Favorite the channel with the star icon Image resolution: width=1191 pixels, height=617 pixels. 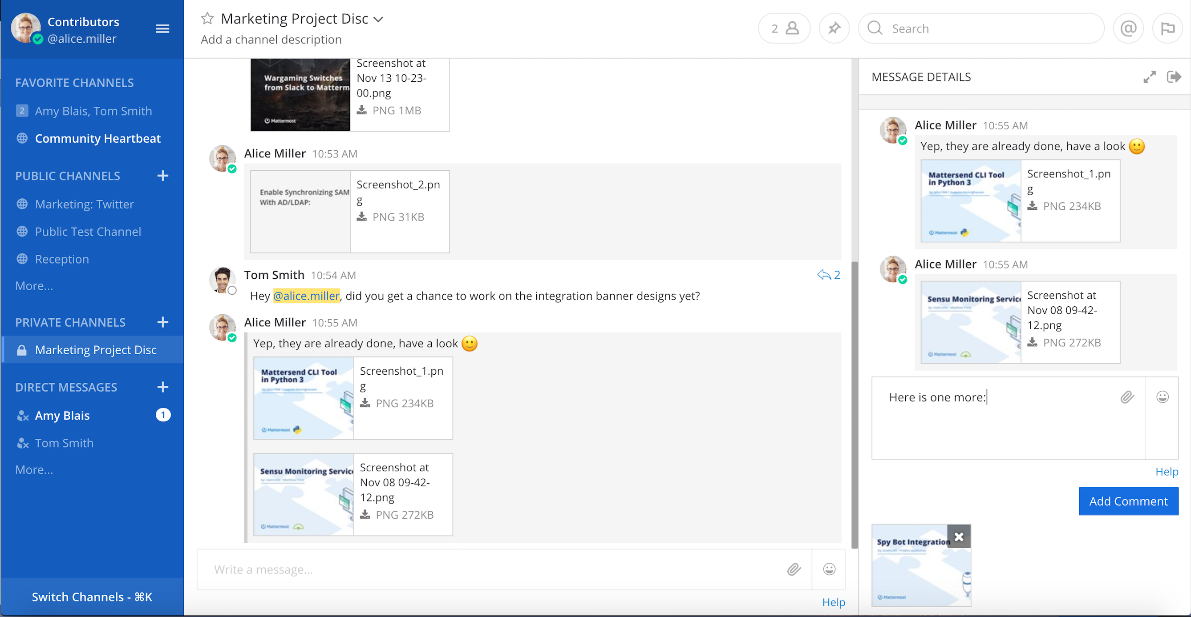point(207,19)
